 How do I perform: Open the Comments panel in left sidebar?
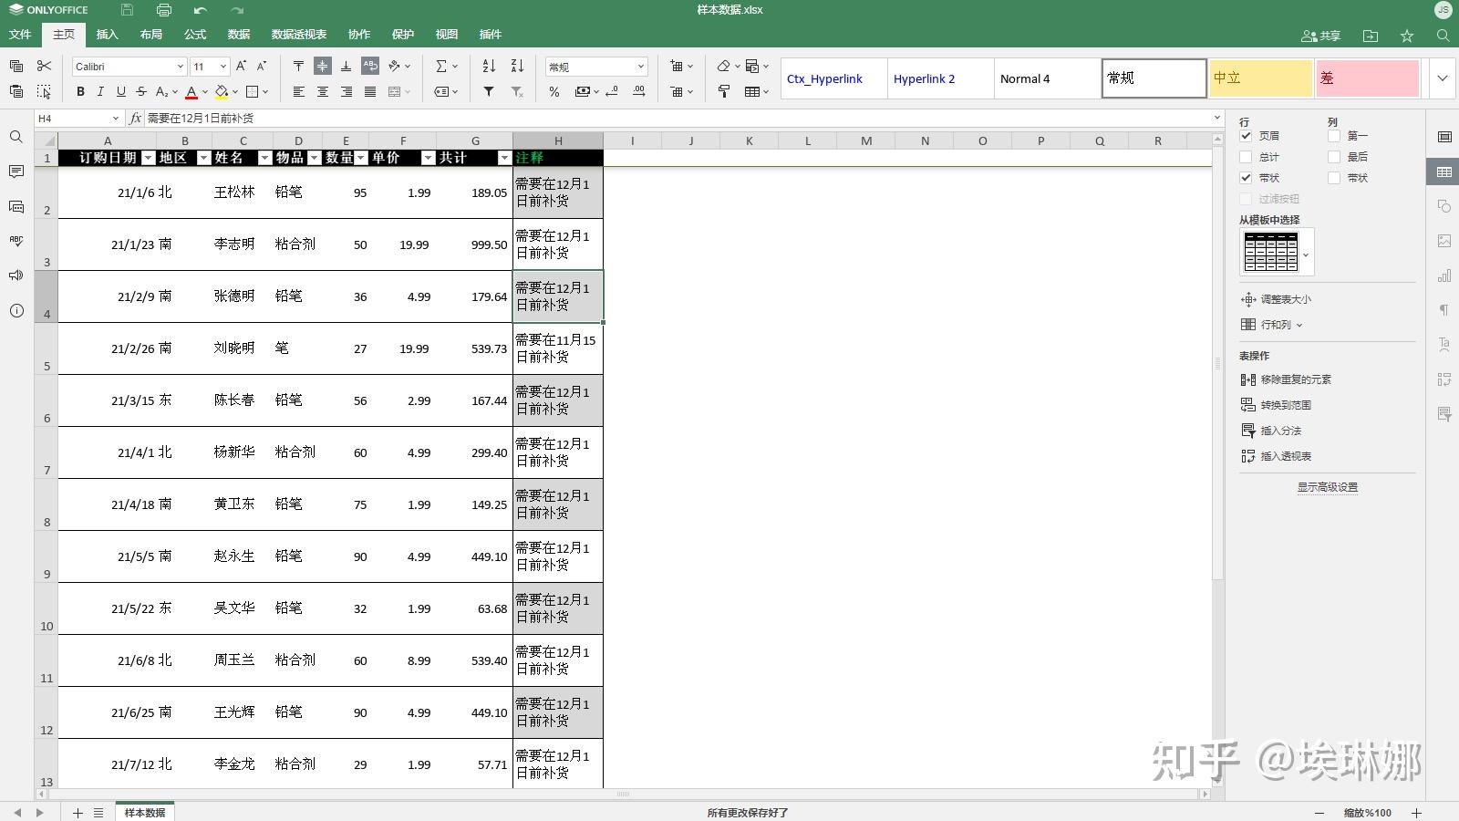[x=16, y=171]
